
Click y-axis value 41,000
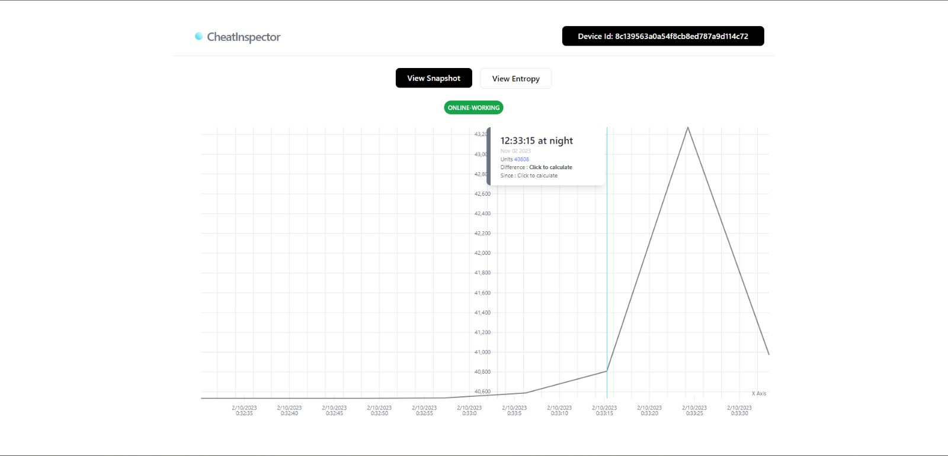(x=482, y=352)
